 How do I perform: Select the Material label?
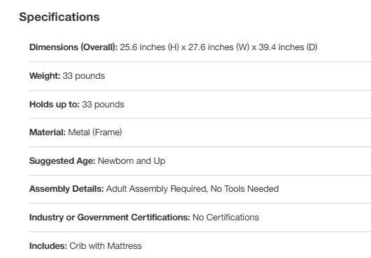click(x=48, y=132)
